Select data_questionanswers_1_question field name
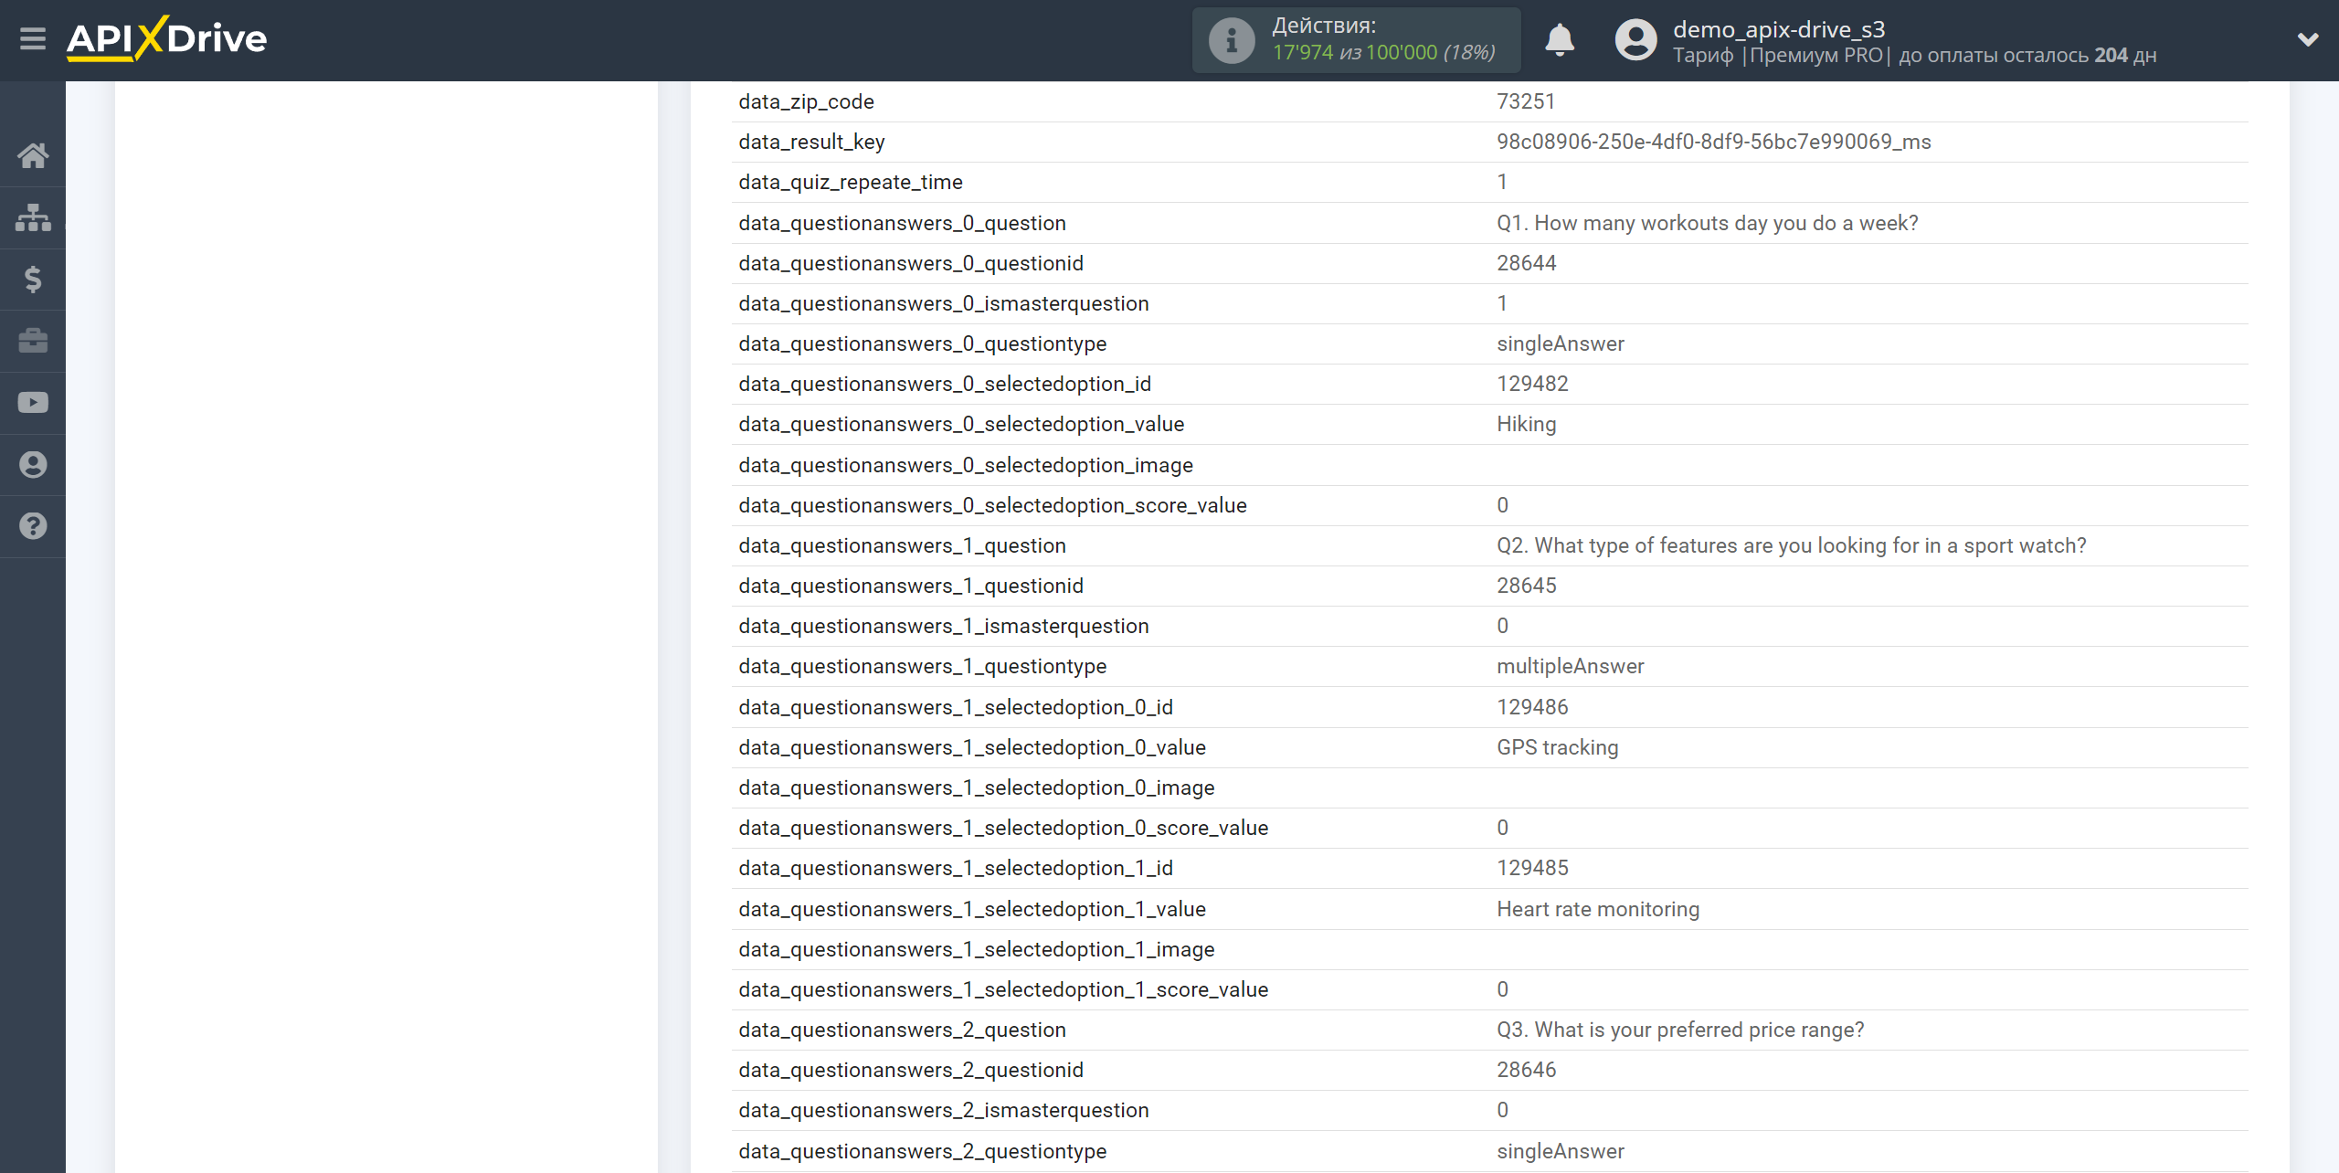The width and height of the screenshot is (2339, 1173). [902, 545]
